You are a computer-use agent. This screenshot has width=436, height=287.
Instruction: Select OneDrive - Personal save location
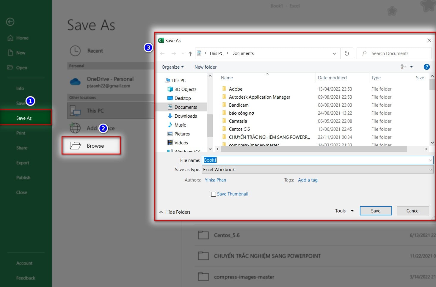coord(110,82)
